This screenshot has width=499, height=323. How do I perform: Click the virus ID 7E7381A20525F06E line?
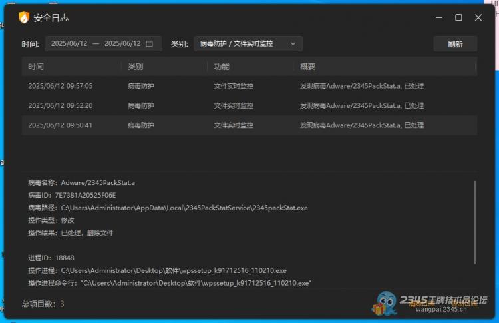(72, 195)
